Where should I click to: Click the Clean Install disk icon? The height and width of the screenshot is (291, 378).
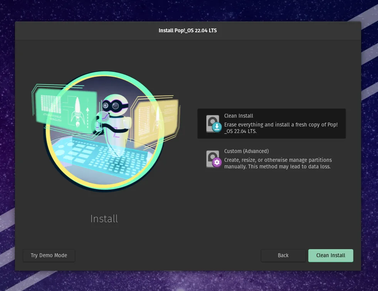pos(212,123)
